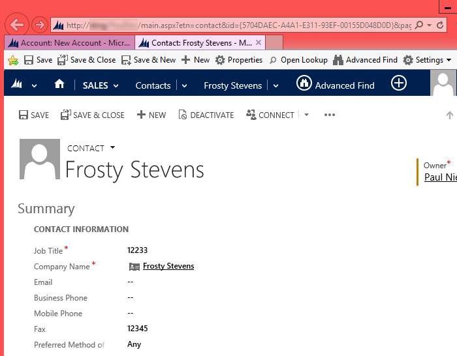The image size is (457, 356).
Task: Open the Settings menu in browser toolbar
Action: point(427,60)
